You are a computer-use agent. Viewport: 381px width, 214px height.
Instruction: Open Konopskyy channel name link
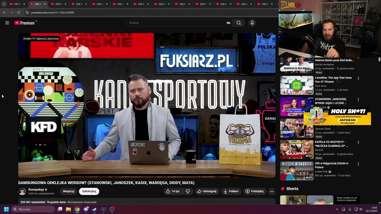tap(36, 190)
